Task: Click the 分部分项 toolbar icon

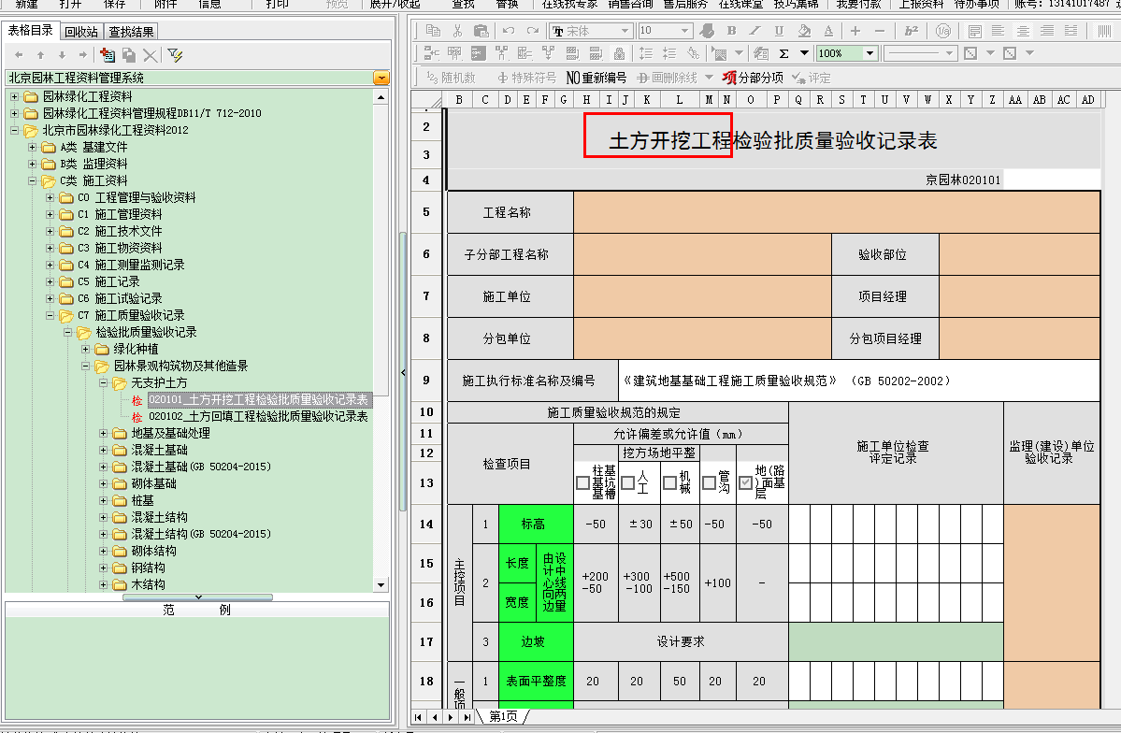Action: 754,78
